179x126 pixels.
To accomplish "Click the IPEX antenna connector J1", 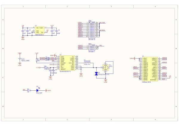I will point(105,68).
